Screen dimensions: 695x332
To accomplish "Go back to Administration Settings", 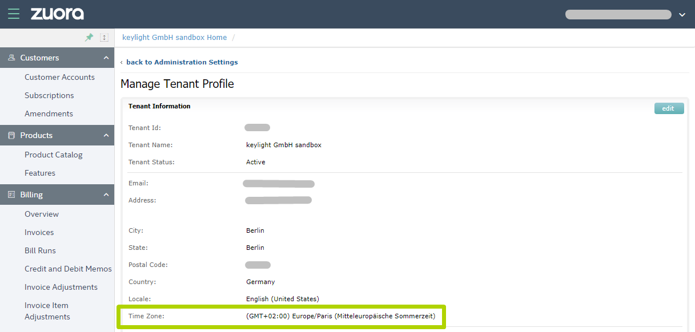I will (182, 62).
